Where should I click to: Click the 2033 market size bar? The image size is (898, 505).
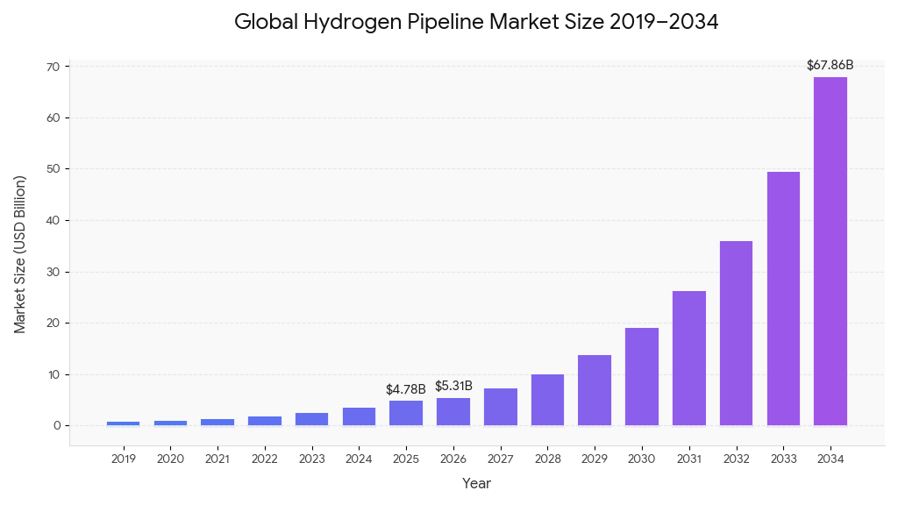(x=783, y=299)
